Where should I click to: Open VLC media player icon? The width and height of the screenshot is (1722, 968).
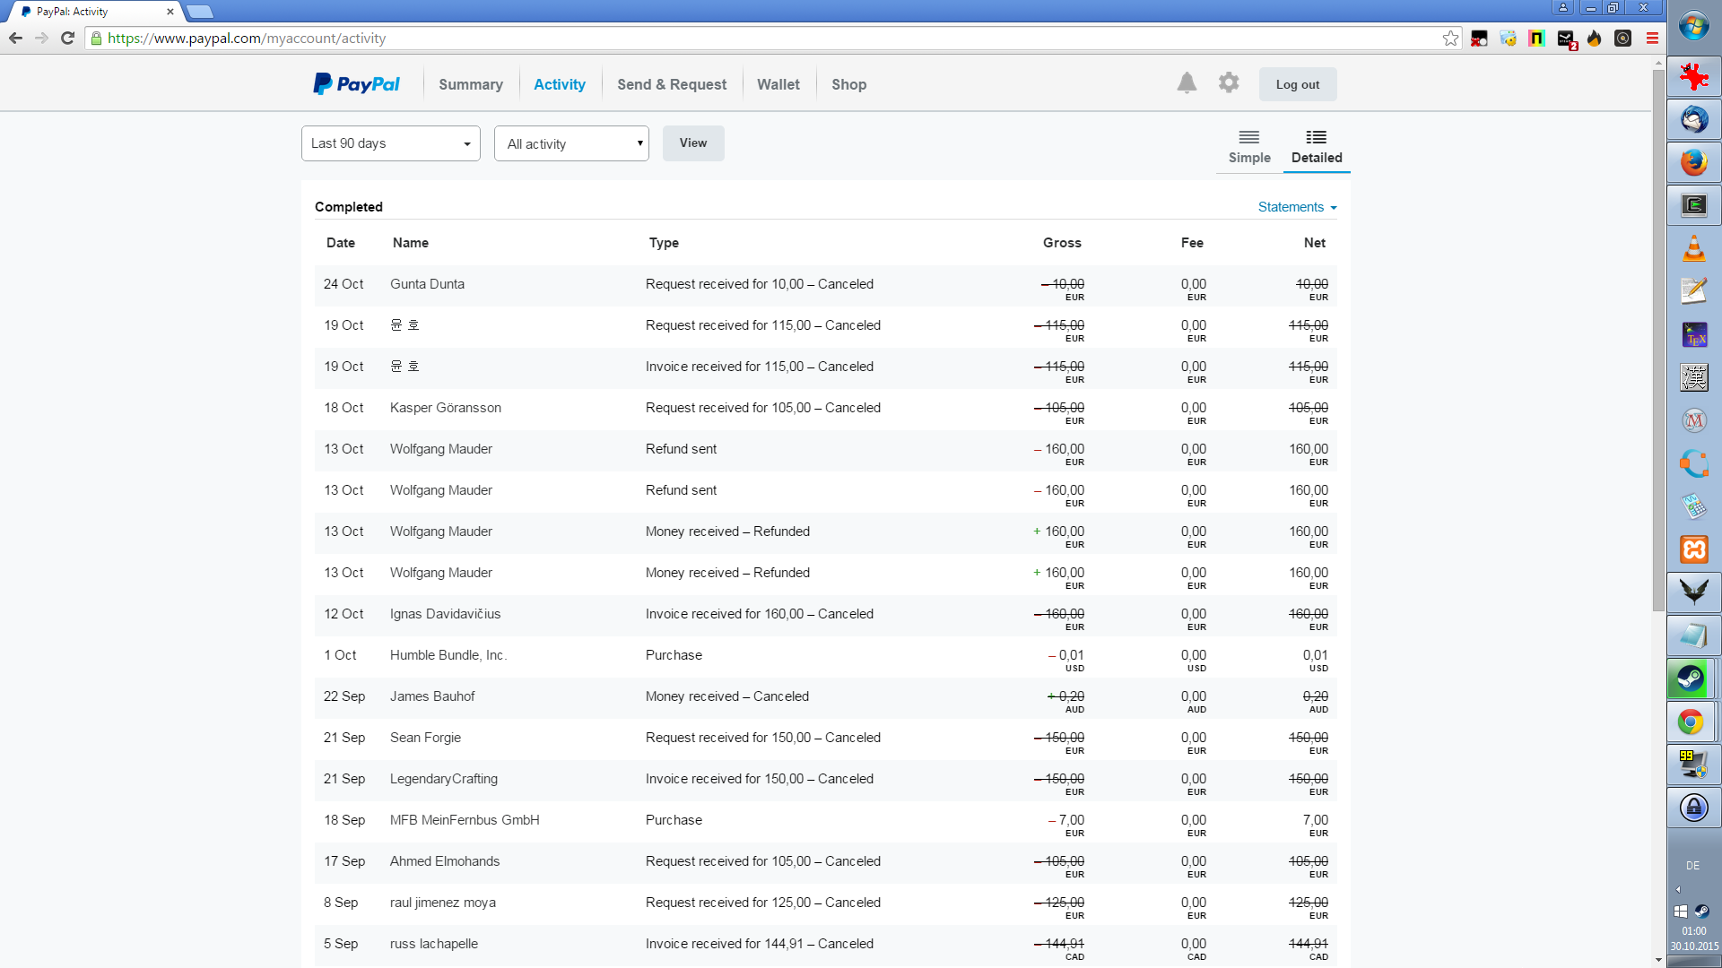pos(1693,248)
